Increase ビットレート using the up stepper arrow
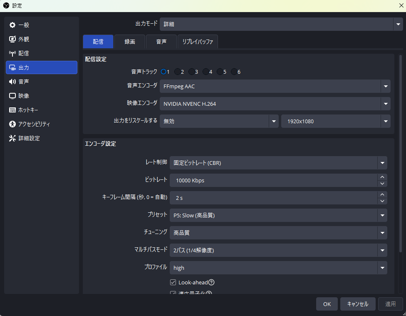 (x=382, y=178)
